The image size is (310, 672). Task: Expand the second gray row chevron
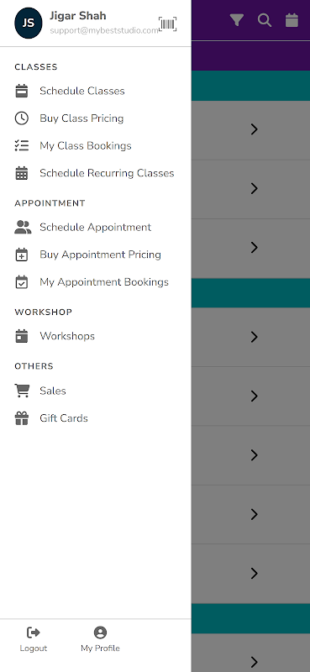pos(255,188)
